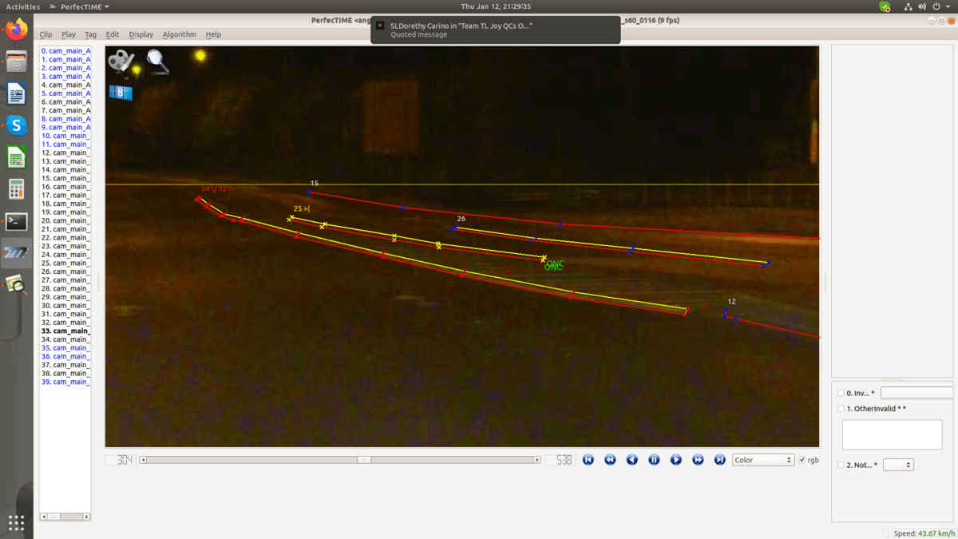Select clip '35. cam_main_' in list
The image size is (958, 539).
point(65,348)
